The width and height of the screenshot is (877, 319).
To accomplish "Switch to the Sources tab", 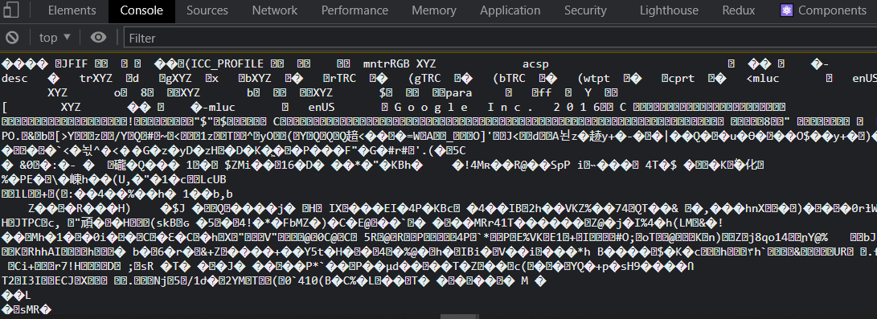I will [x=207, y=10].
